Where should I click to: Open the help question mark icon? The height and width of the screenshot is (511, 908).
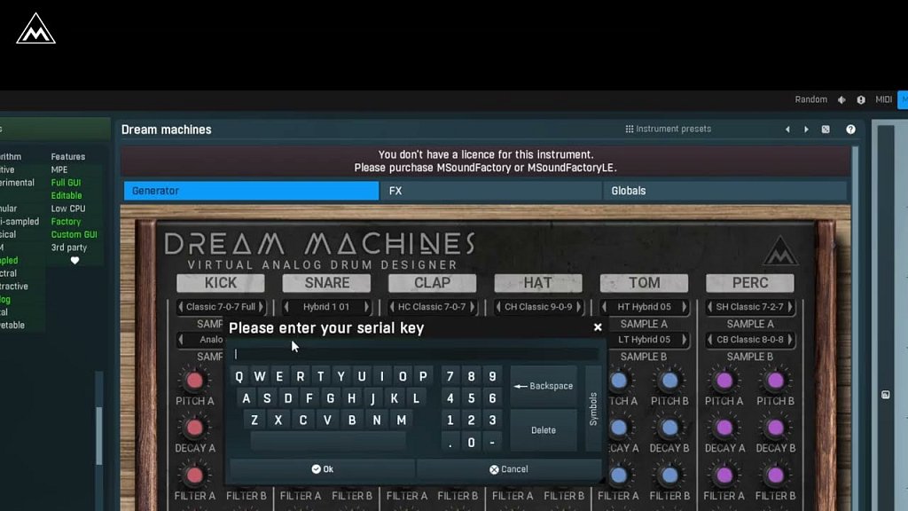tap(850, 130)
